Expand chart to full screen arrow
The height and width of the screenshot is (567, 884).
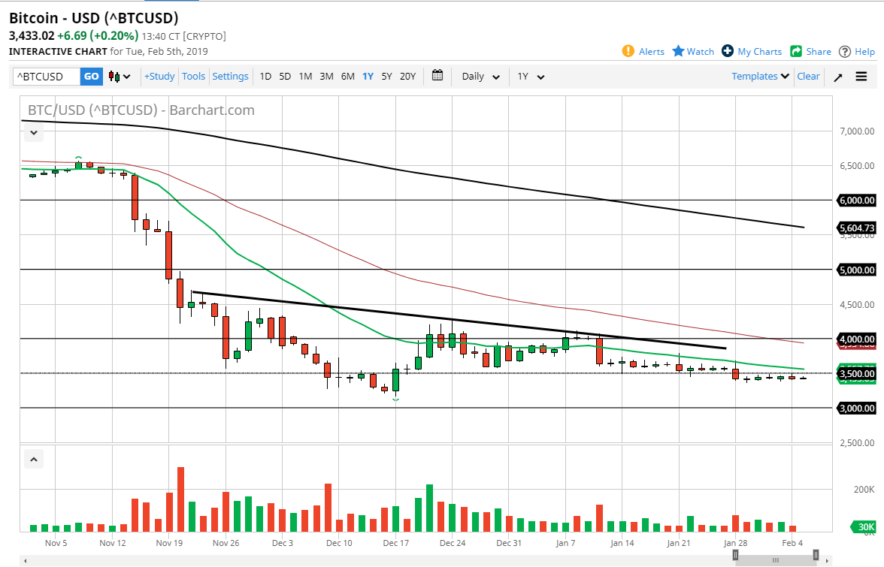pos(838,77)
